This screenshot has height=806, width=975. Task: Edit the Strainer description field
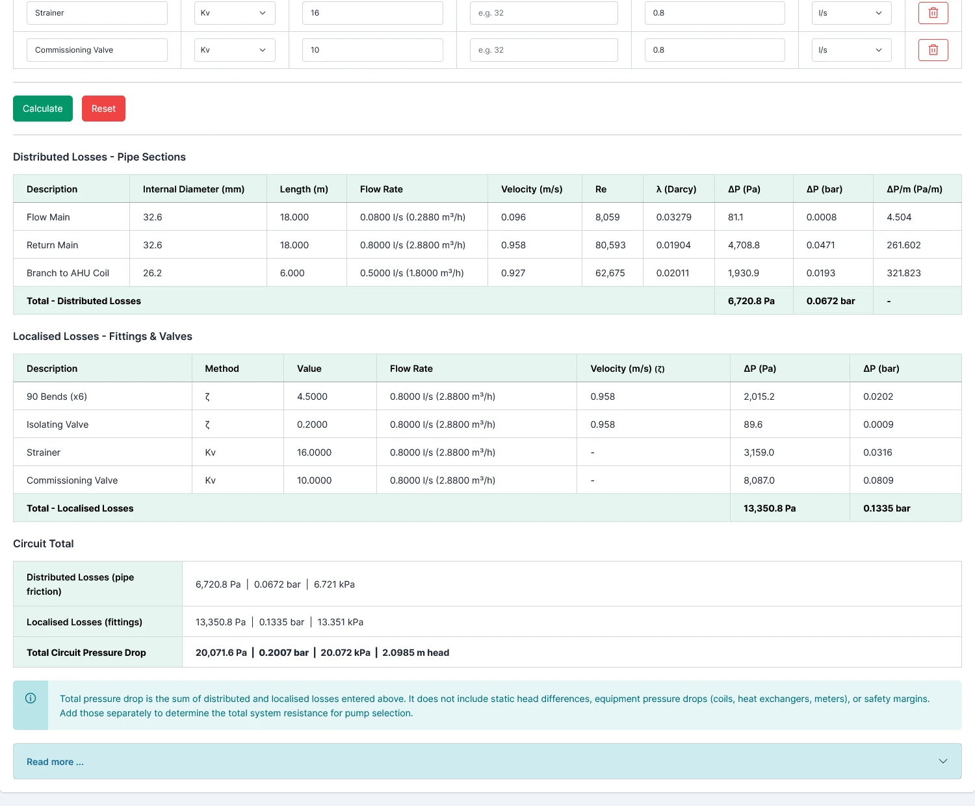tap(97, 13)
